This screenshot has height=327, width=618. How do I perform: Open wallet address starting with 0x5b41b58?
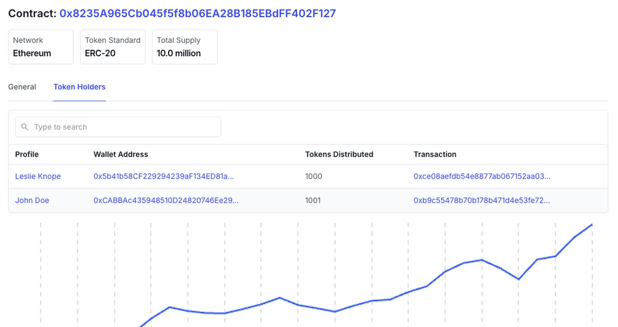pos(163,176)
